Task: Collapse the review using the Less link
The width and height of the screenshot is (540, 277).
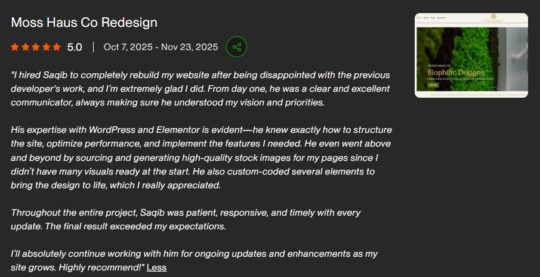Action: pos(157,267)
